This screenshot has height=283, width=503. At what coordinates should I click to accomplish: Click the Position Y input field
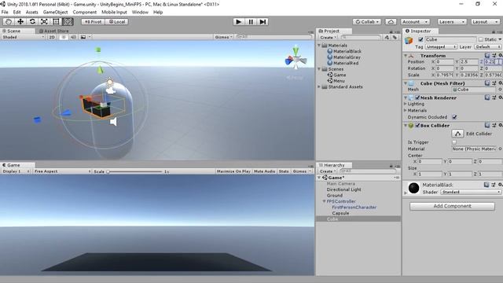pyautogui.click(x=469, y=61)
